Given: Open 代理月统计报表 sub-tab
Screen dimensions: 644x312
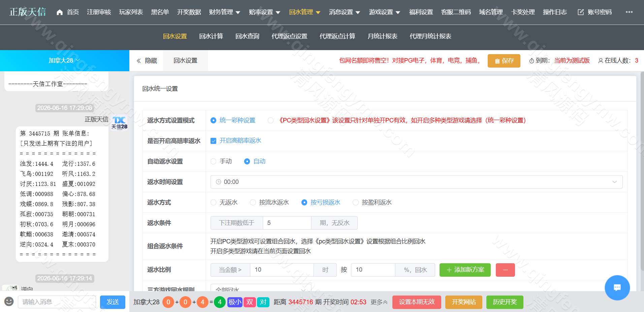Looking at the screenshot, I should point(430,36).
